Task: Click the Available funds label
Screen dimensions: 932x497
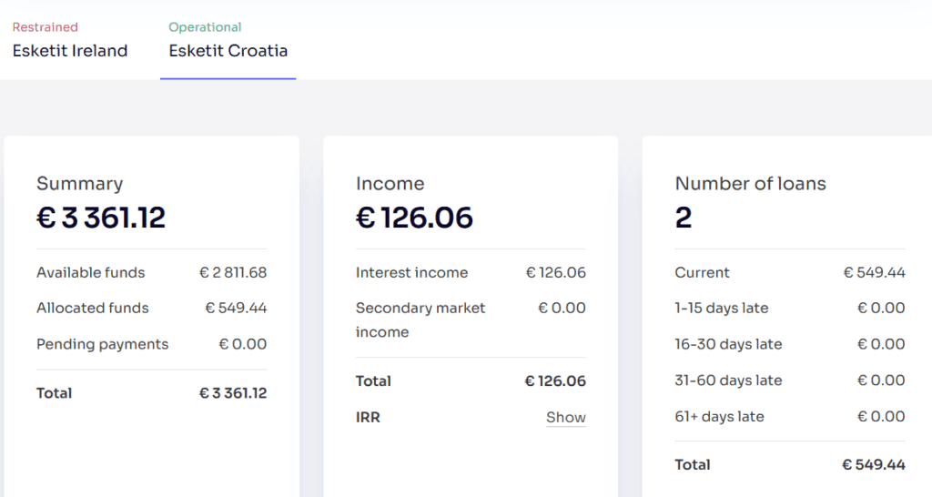Action: [x=90, y=272]
